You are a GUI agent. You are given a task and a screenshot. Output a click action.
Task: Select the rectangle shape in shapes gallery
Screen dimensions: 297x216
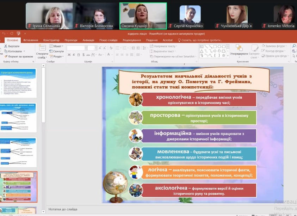click(x=215, y=46)
